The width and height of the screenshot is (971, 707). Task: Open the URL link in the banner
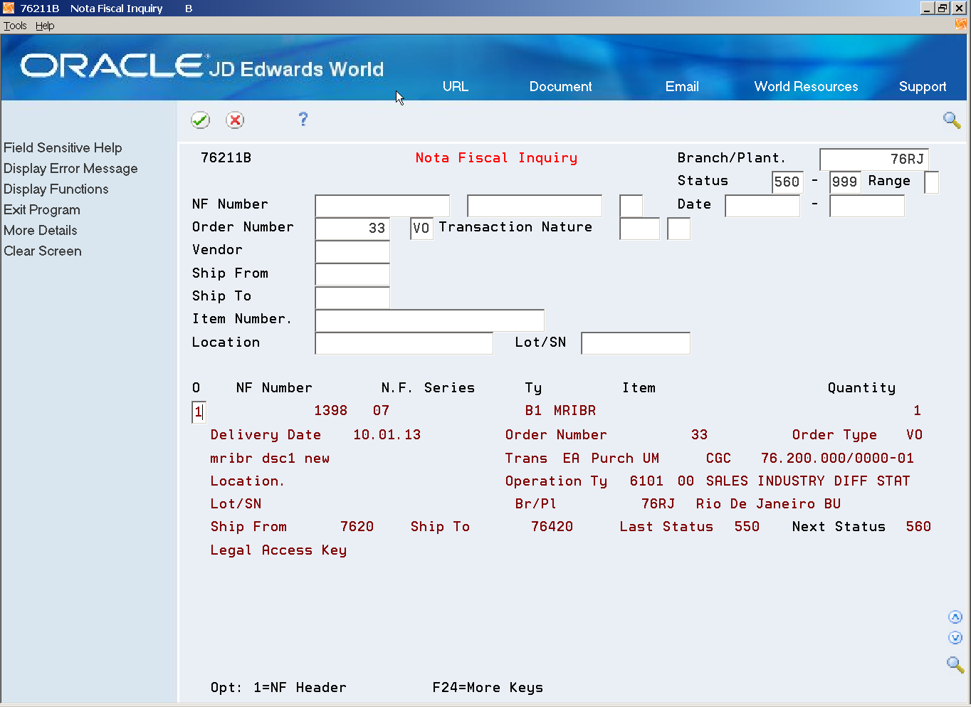click(456, 86)
